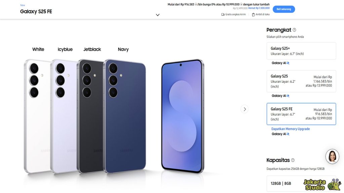Choose the Galaxy S25 FE device option

pos(301,114)
